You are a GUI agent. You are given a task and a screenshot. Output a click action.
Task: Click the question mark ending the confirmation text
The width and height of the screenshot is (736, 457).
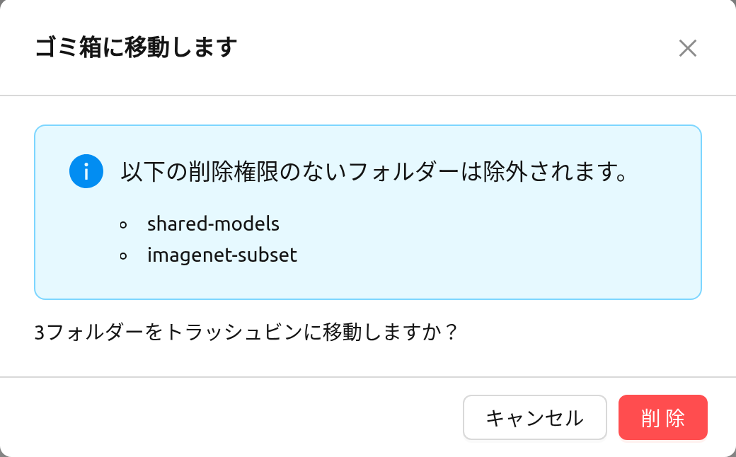(452, 332)
